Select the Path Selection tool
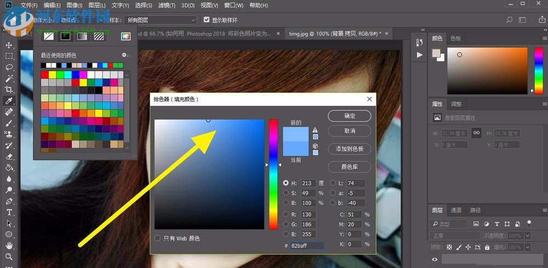This screenshot has height=268, width=548. (x=9, y=223)
